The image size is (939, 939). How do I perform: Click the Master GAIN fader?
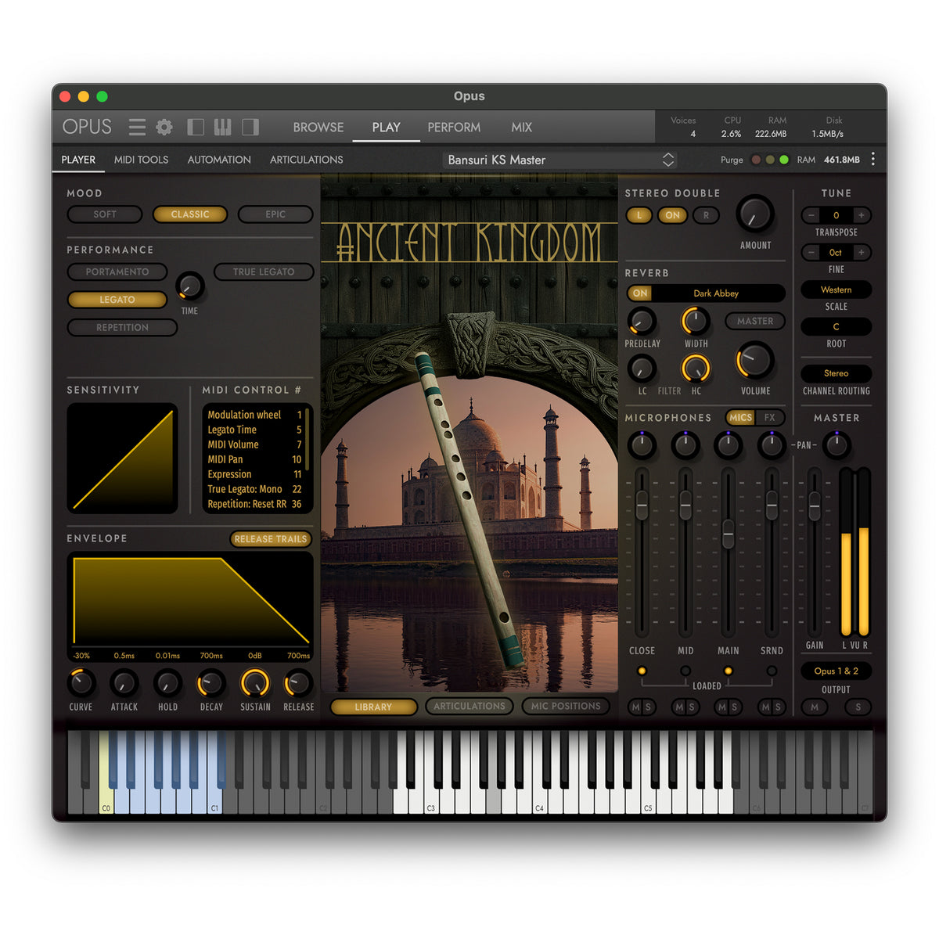(x=815, y=506)
